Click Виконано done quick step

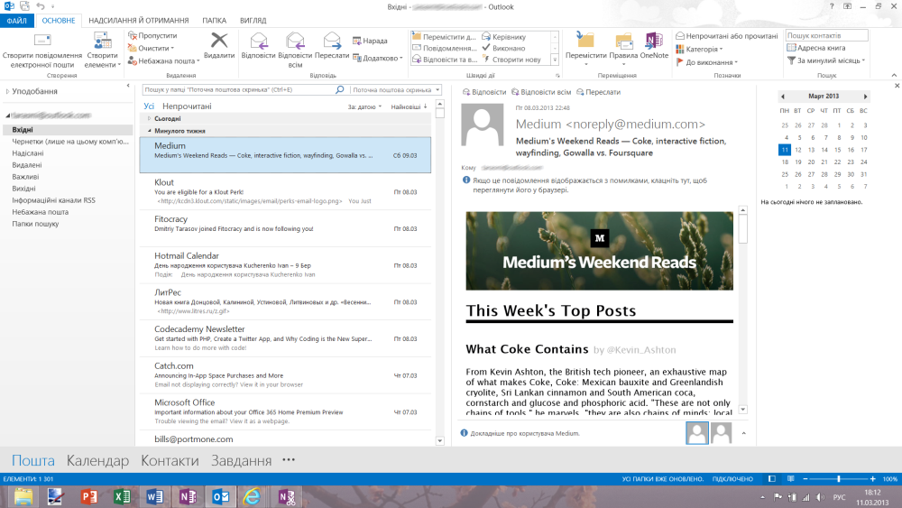point(504,48)
